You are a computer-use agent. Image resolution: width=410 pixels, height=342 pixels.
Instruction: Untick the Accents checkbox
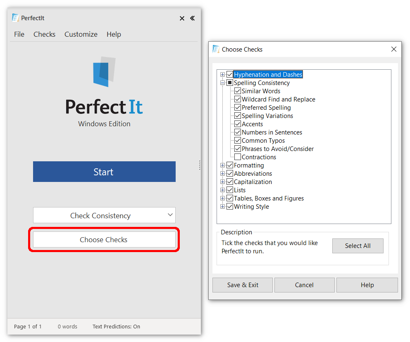pyautogui.click(x=238, y=124)
